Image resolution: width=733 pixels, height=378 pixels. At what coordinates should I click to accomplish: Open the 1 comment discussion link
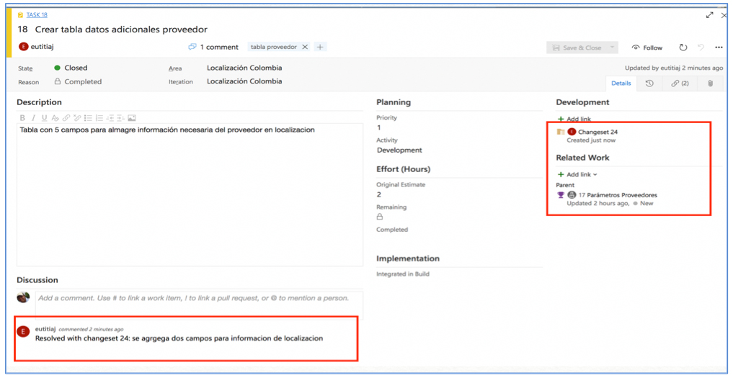[213, 47]
